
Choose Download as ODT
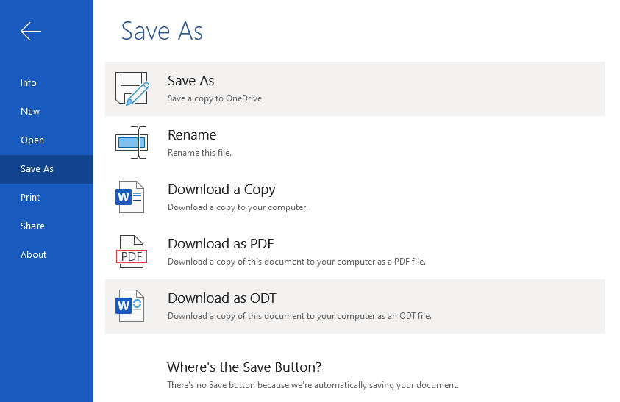point(355,306)
